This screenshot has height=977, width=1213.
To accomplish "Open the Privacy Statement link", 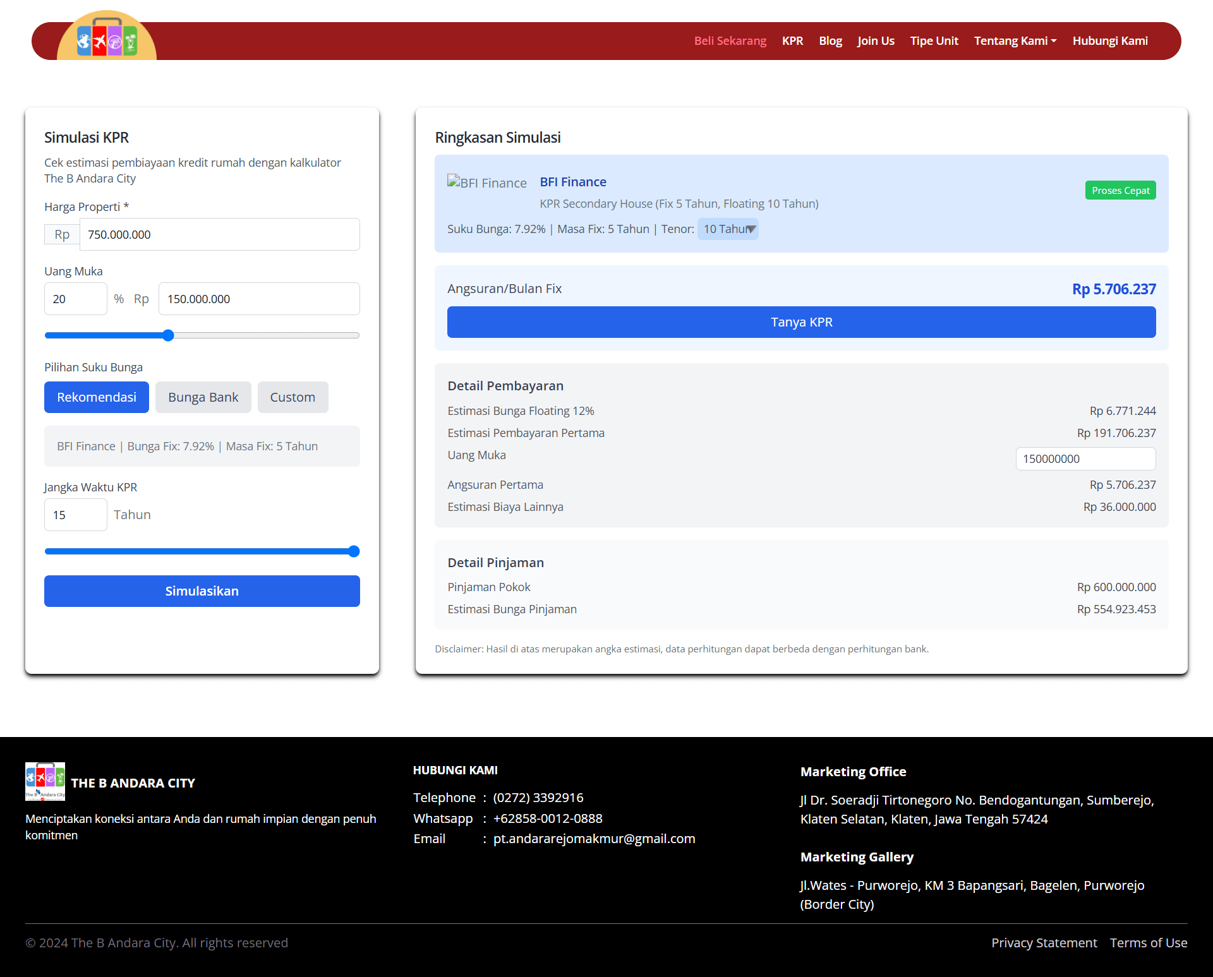I will click(1044, 942).
